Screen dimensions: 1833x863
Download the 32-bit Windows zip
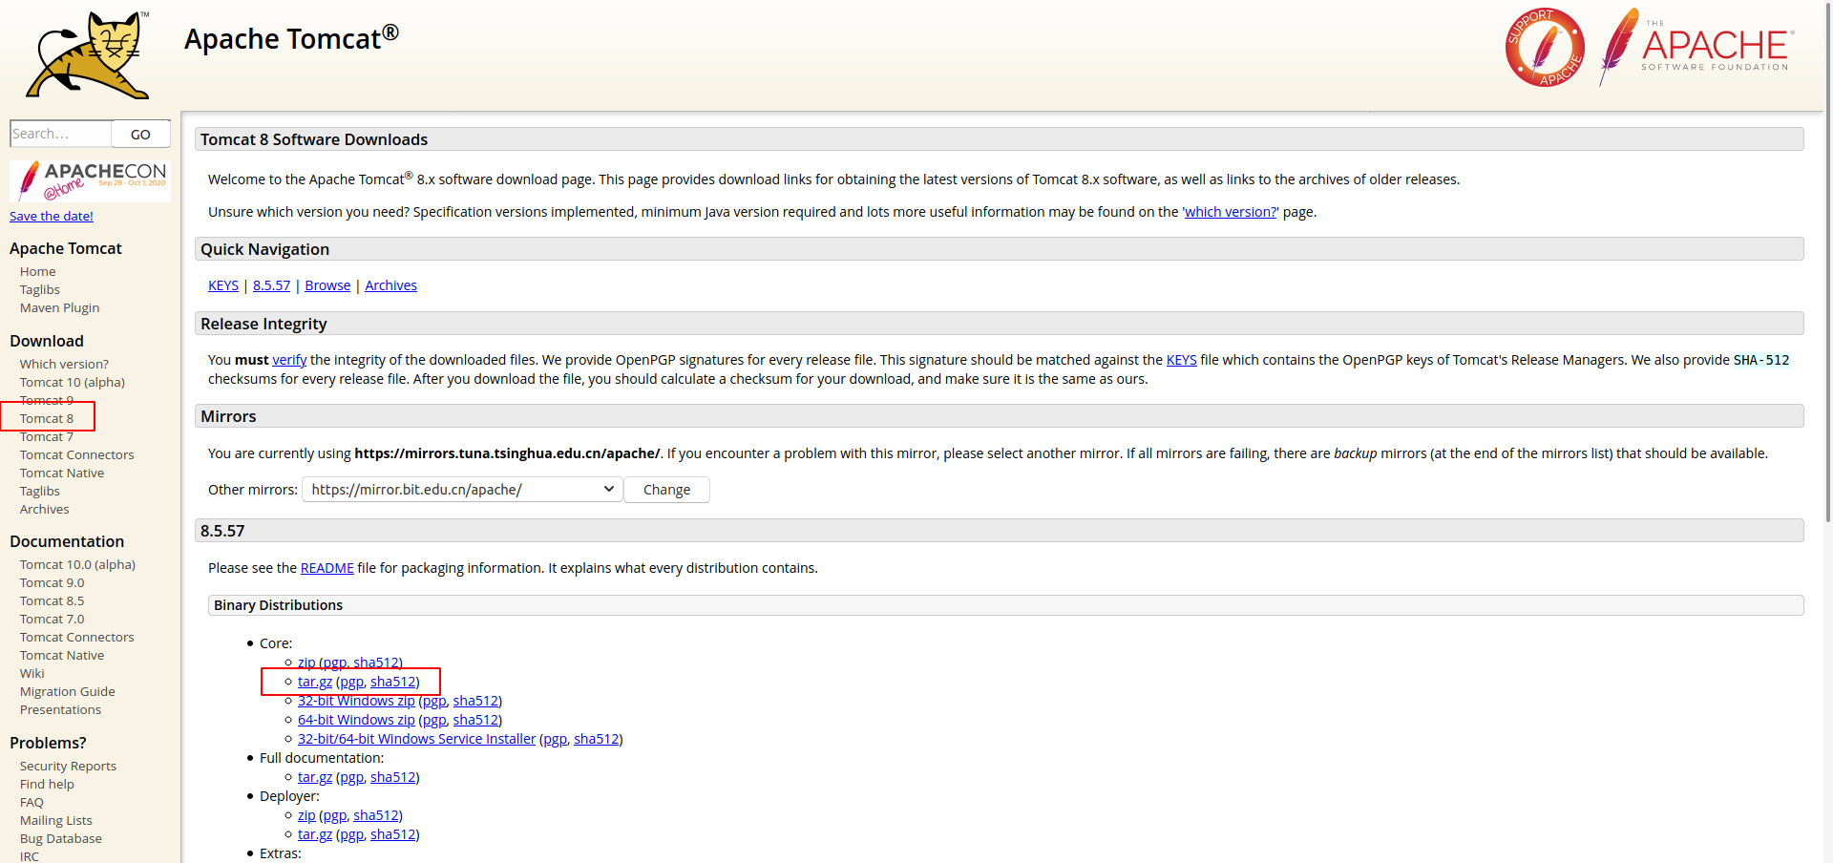[356, 701]
